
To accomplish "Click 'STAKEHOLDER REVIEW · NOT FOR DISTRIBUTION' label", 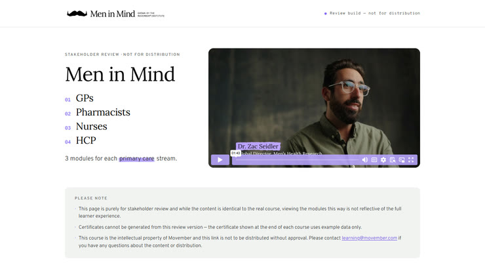I will pyautogui.click(x=122, y=54).
